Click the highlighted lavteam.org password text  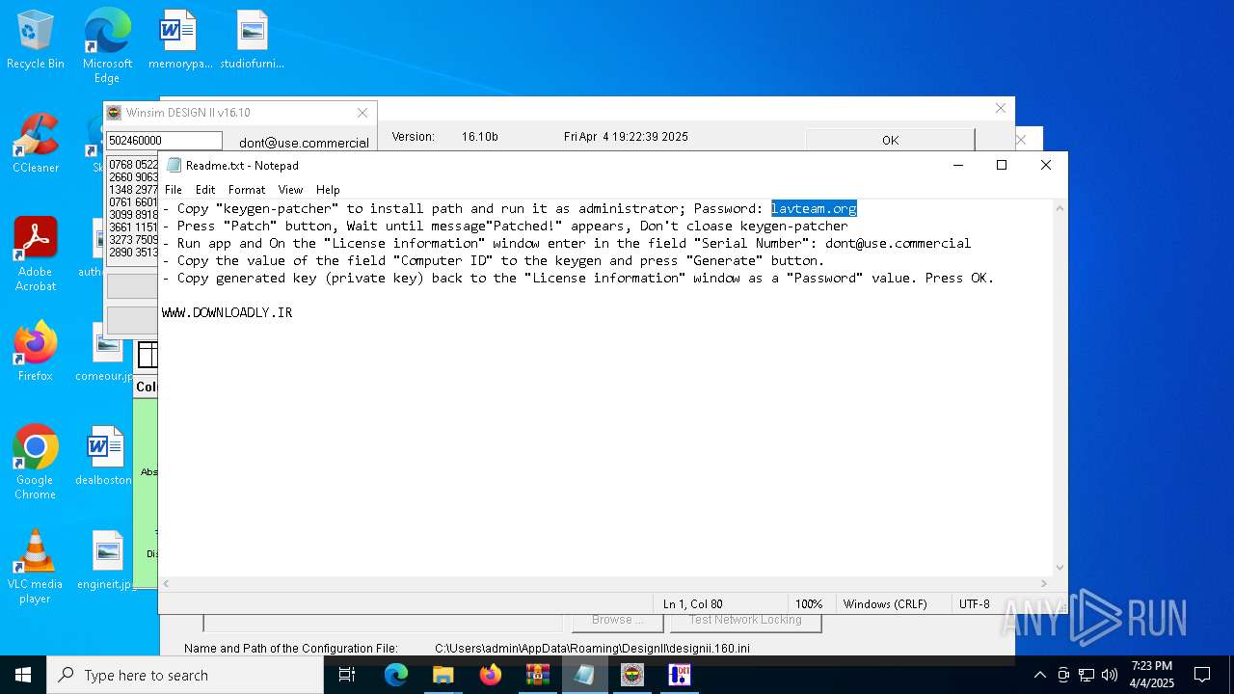814,208
